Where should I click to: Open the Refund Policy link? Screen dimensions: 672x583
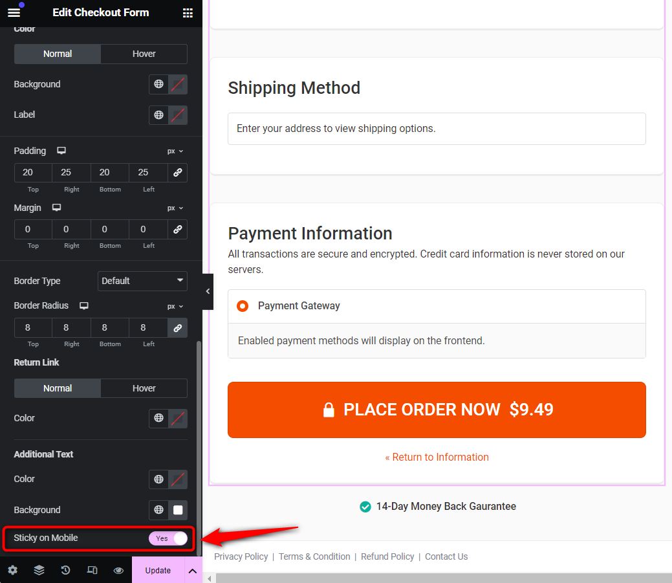pos(387,556)
